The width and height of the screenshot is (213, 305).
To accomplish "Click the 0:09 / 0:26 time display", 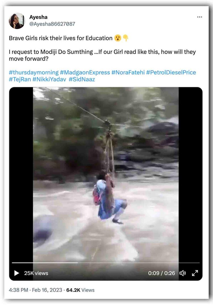I will point(161,273).
